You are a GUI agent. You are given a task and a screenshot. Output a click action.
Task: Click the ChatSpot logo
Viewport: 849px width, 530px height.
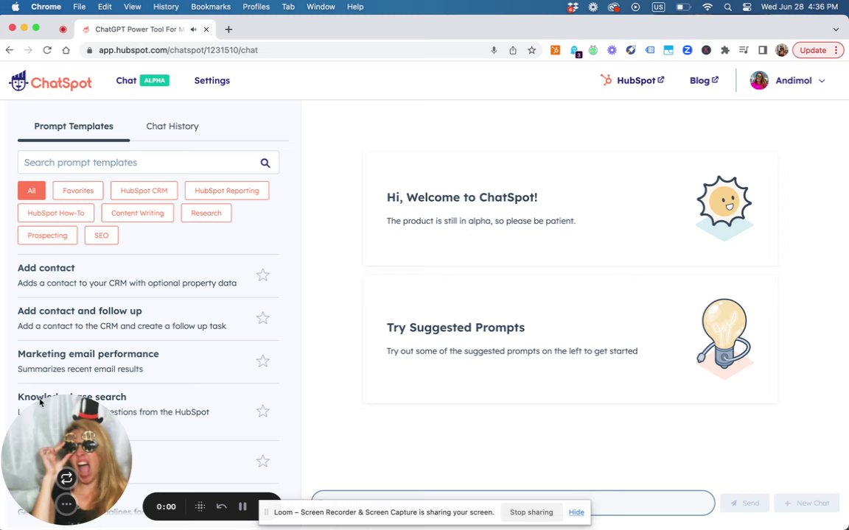[50, 81]
